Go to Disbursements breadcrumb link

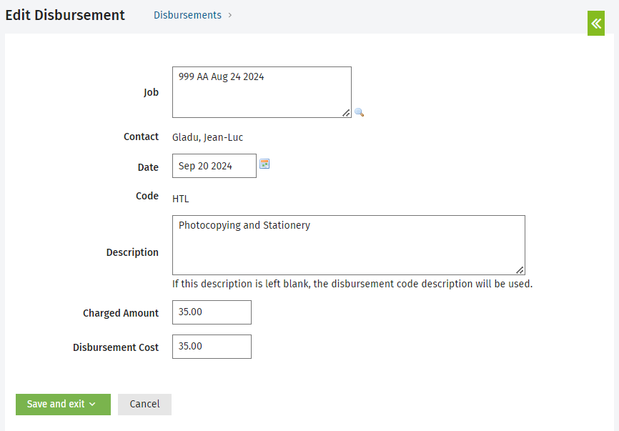[x=187, y=15]
